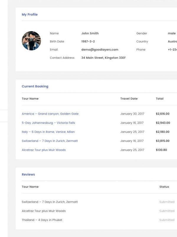Click the Current Booking section heading
177x237 pixels.
pos(35,87)
